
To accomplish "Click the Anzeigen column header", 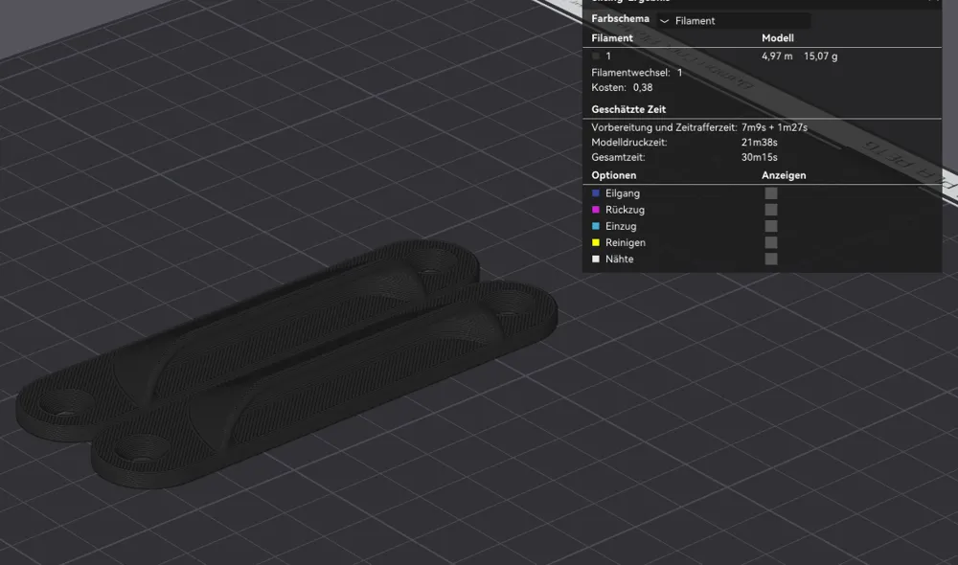I will coord(784,175).
